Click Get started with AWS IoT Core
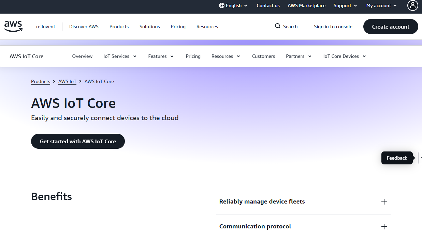 coord(78,141)
